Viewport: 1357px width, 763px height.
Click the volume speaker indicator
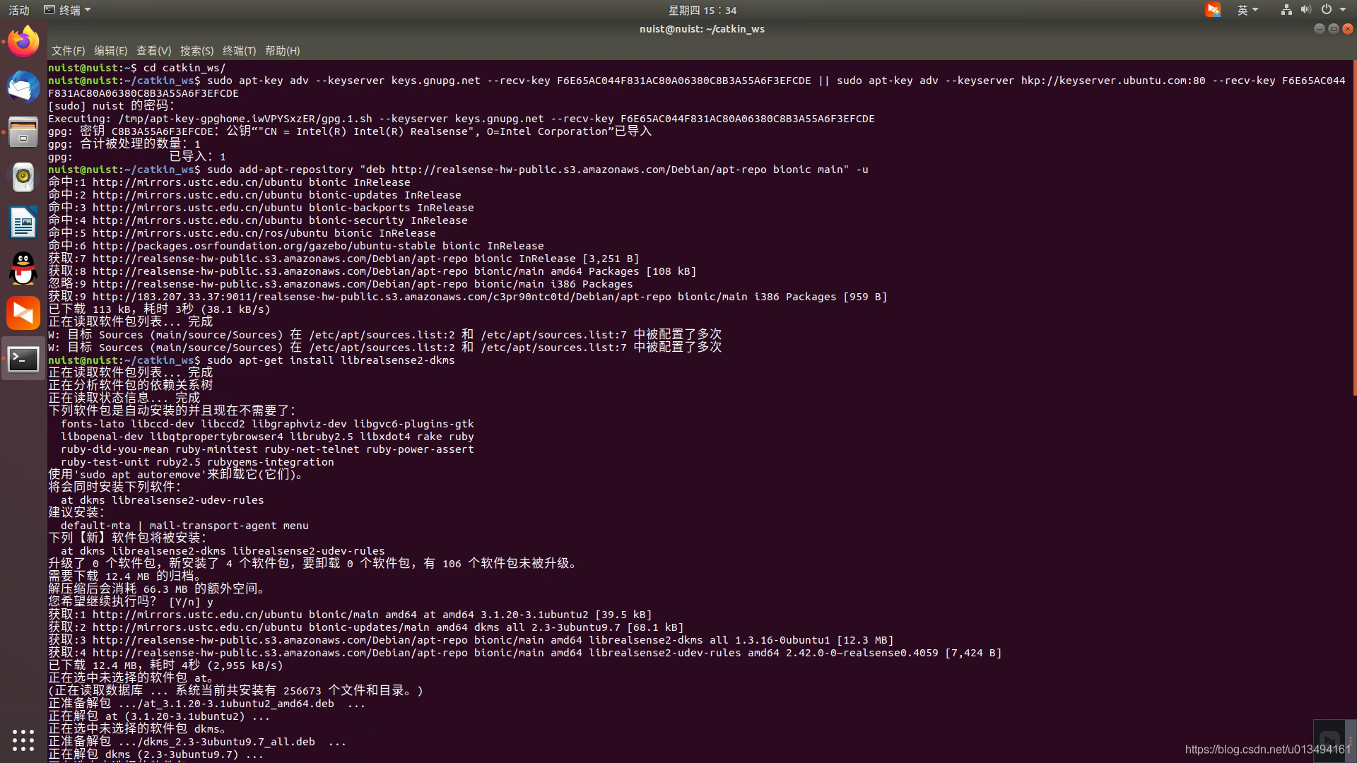[x=1305, y=10]
